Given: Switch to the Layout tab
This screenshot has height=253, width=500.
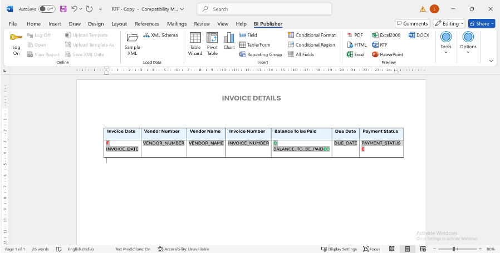Looking at the screenshot, I should coord(119,24).
